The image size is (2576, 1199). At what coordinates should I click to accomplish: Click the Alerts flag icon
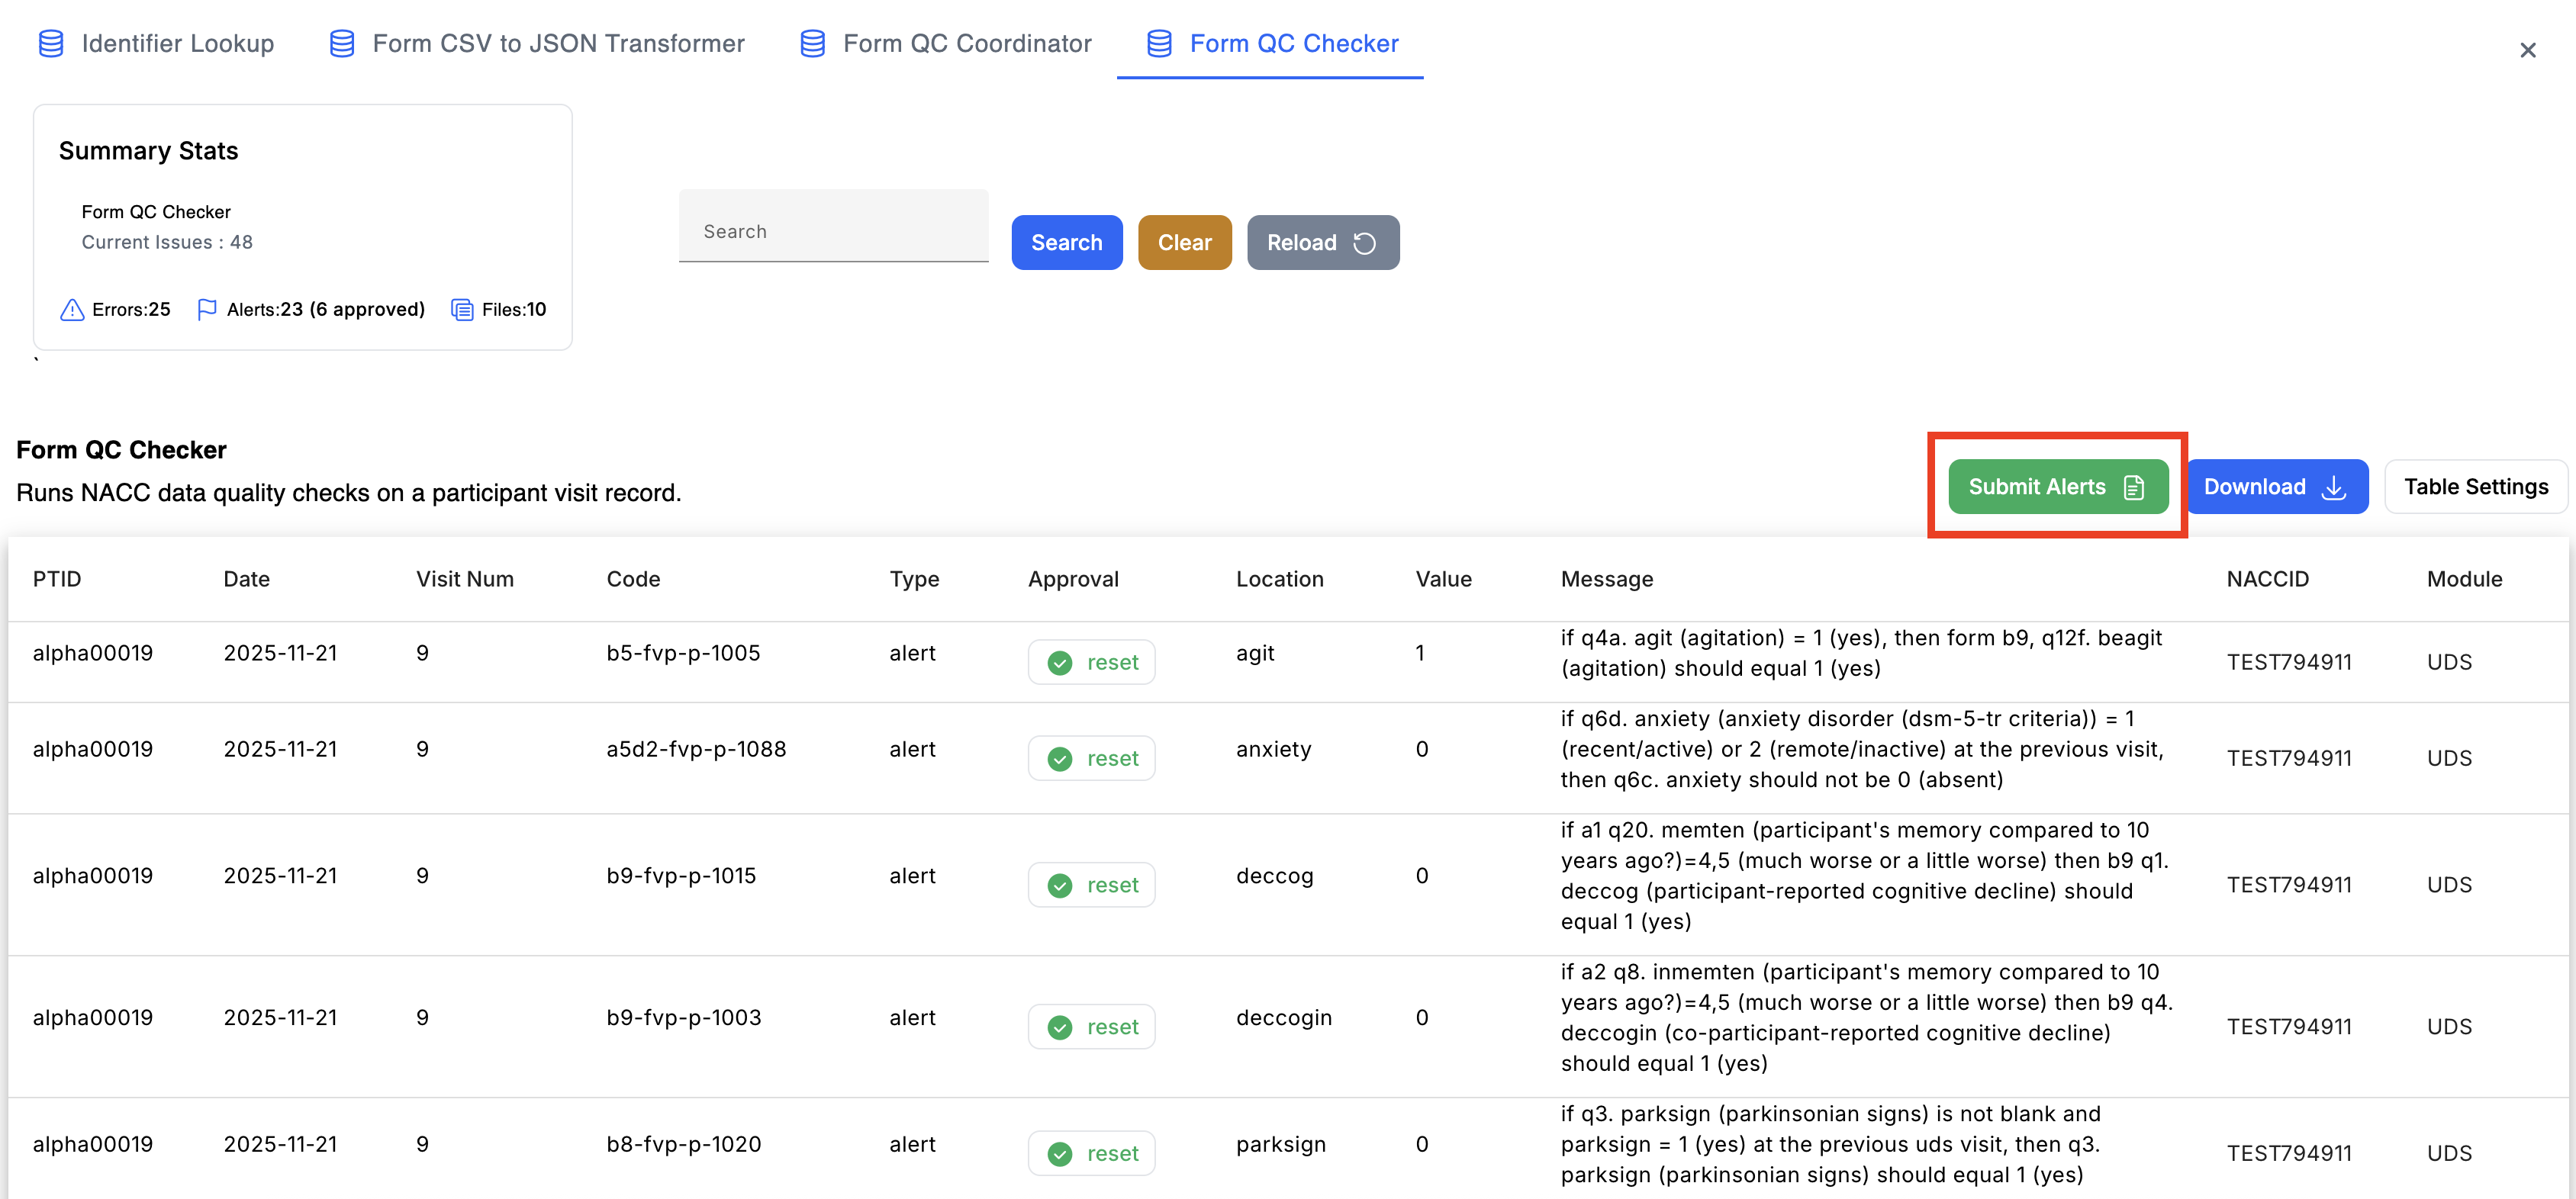(207, 310)
